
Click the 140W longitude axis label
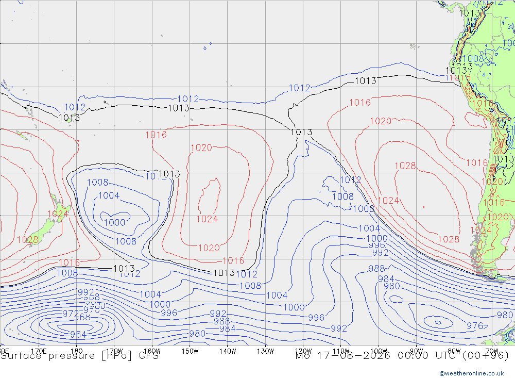pyautogui.click(x=228, y=351)
